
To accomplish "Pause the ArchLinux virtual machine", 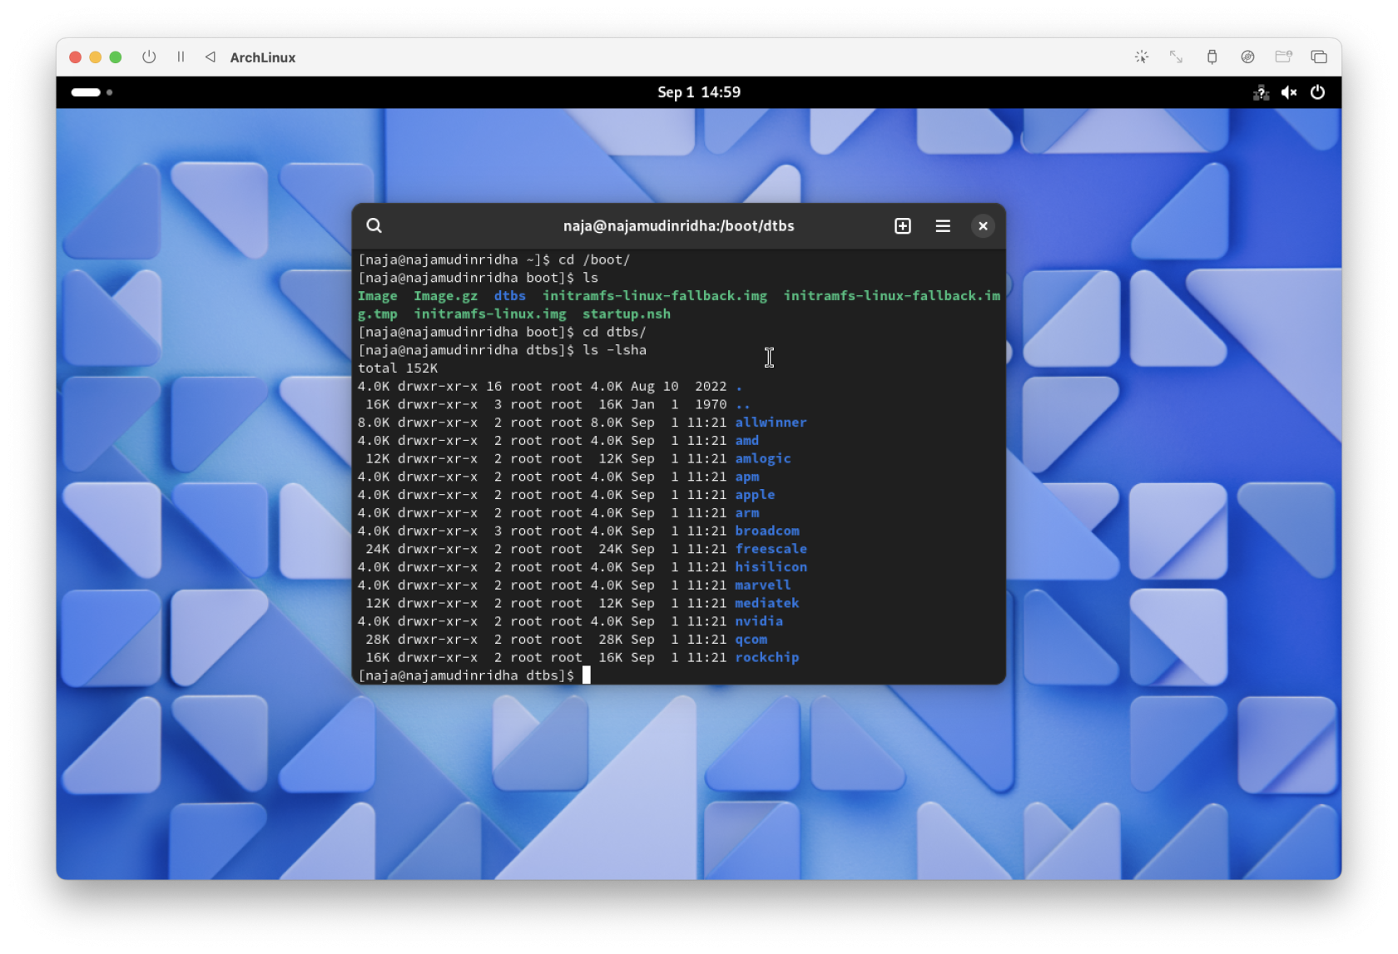I will [x=181, y=57].
